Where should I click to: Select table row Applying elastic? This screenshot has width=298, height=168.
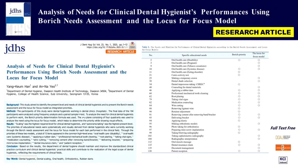point(205,121)
